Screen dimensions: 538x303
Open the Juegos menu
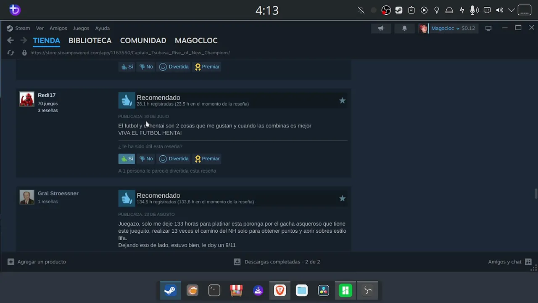[x=81, y=28]
